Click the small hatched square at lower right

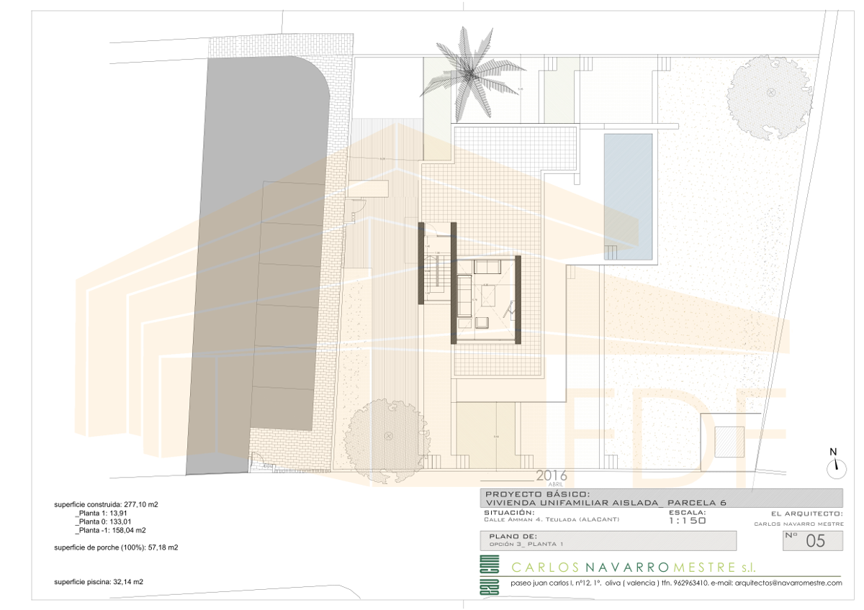click(x=729, y=440)
